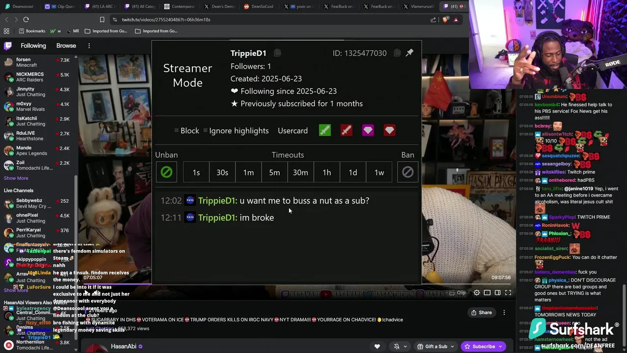627x353 pixels.
Task: Apply the 1h timeout
Action: 327,172
